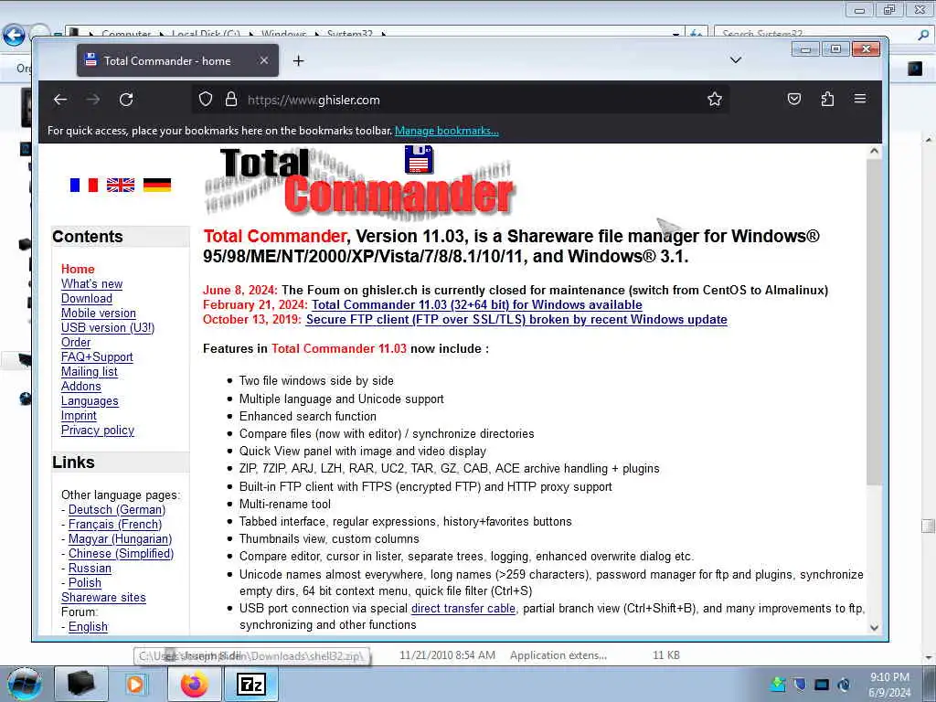
Task: Open Français (French) language page
Action: (x=115, y=524)
